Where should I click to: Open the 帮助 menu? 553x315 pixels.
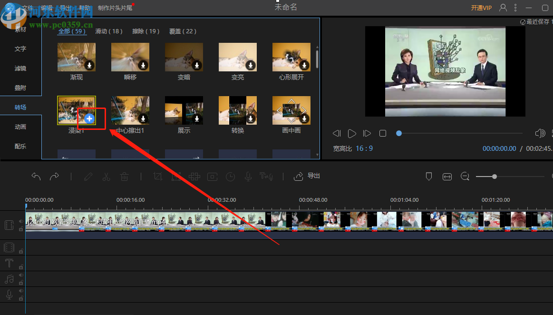point(84,8)
